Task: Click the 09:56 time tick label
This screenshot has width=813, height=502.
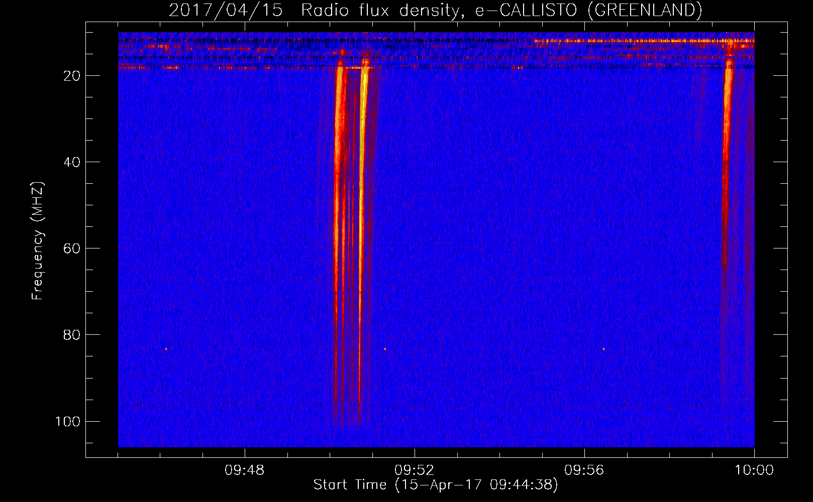Action: pyautogui.click(x=584, y=470)
